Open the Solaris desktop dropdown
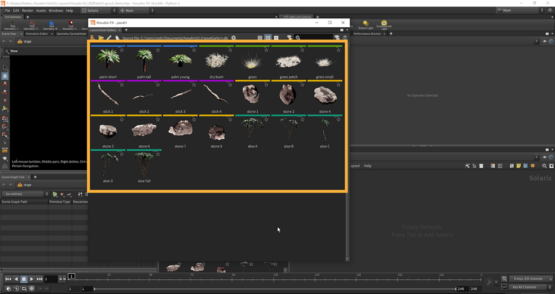555x294 pixels. tap(98, 11)
